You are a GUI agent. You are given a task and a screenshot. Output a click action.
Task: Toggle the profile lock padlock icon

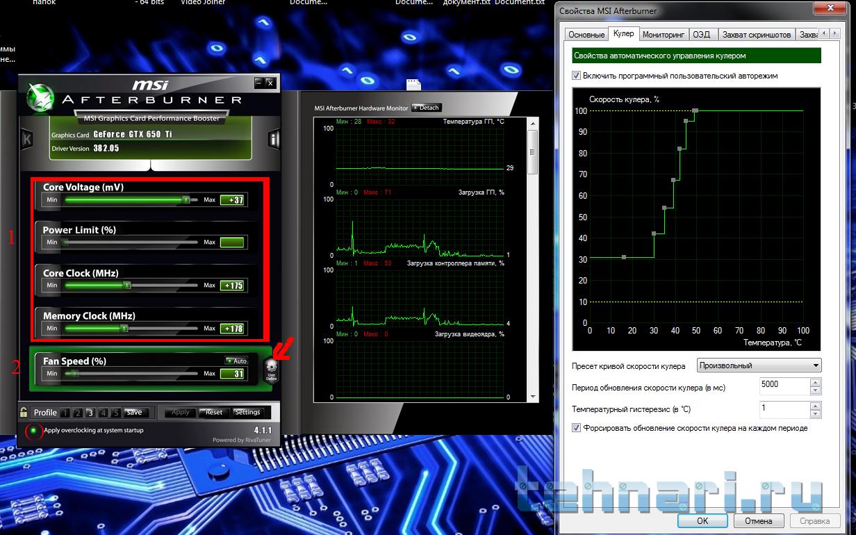24,411
